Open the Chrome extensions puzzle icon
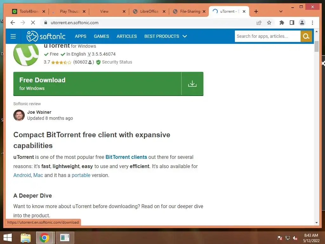 coord(282,23)
